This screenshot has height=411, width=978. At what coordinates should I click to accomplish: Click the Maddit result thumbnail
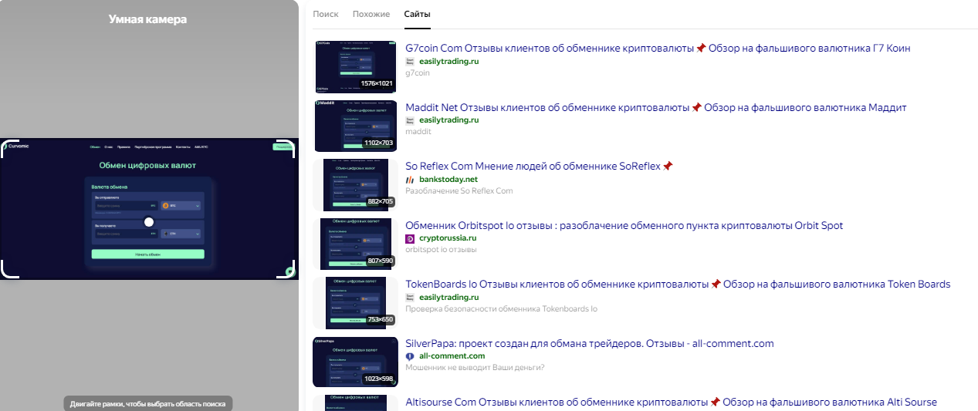356,125
